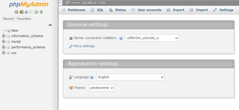This screenshot has width=239, height=110.
Task: Click help icon beside Server connection collation
Action: (121, 38)
